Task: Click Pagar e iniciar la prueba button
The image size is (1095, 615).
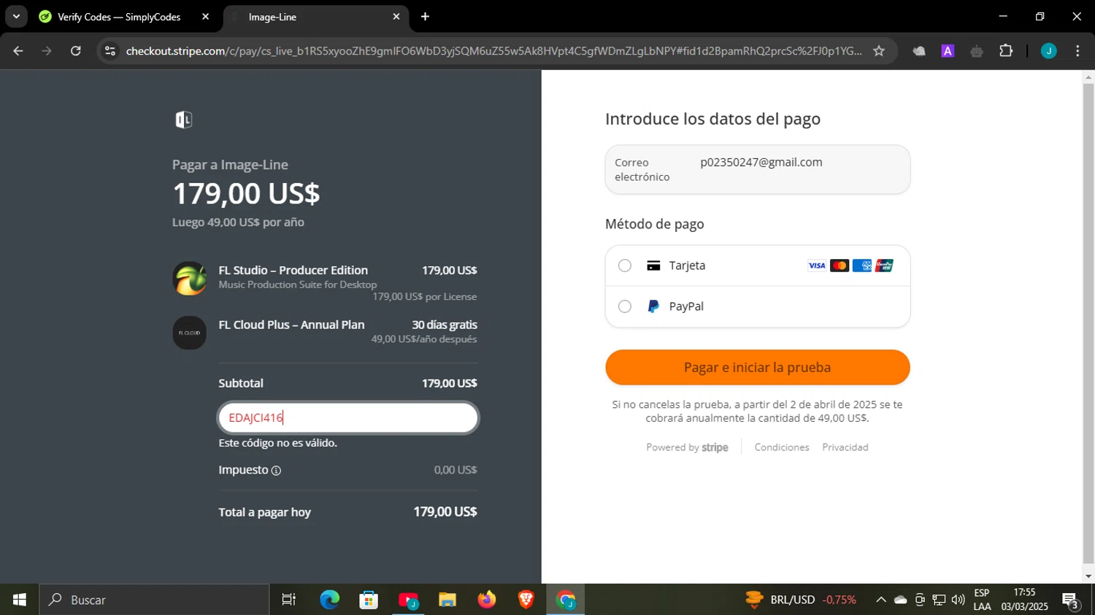Action: (x=758, y=367)
